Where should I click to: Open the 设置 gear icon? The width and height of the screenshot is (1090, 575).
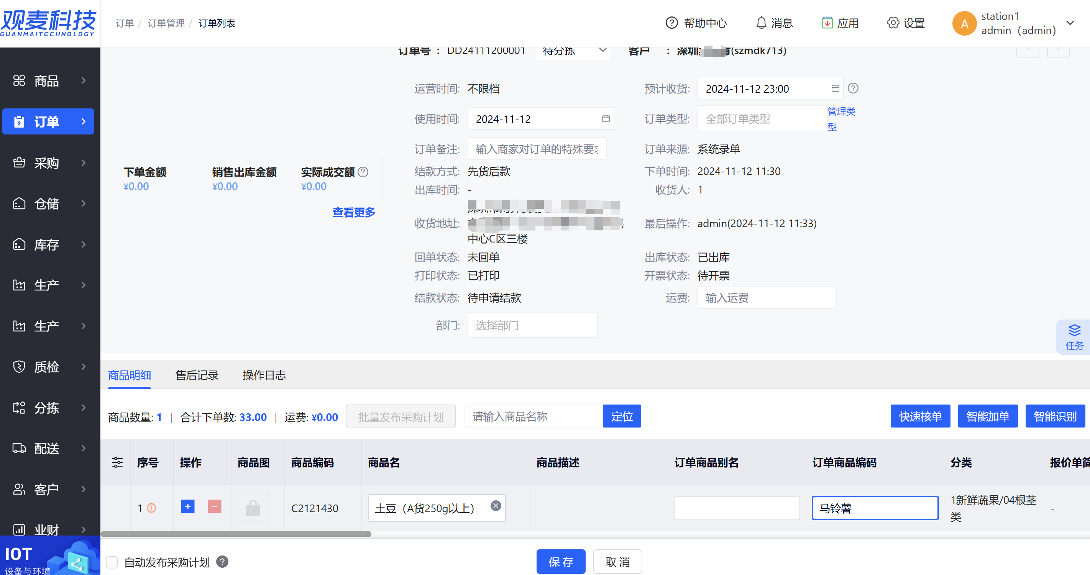(x=893, y=23)
